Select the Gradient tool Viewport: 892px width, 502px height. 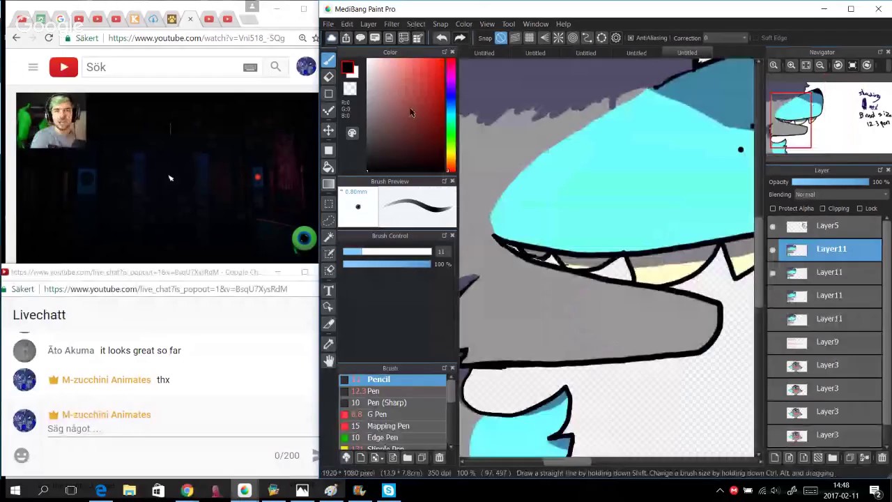(329, 184)
